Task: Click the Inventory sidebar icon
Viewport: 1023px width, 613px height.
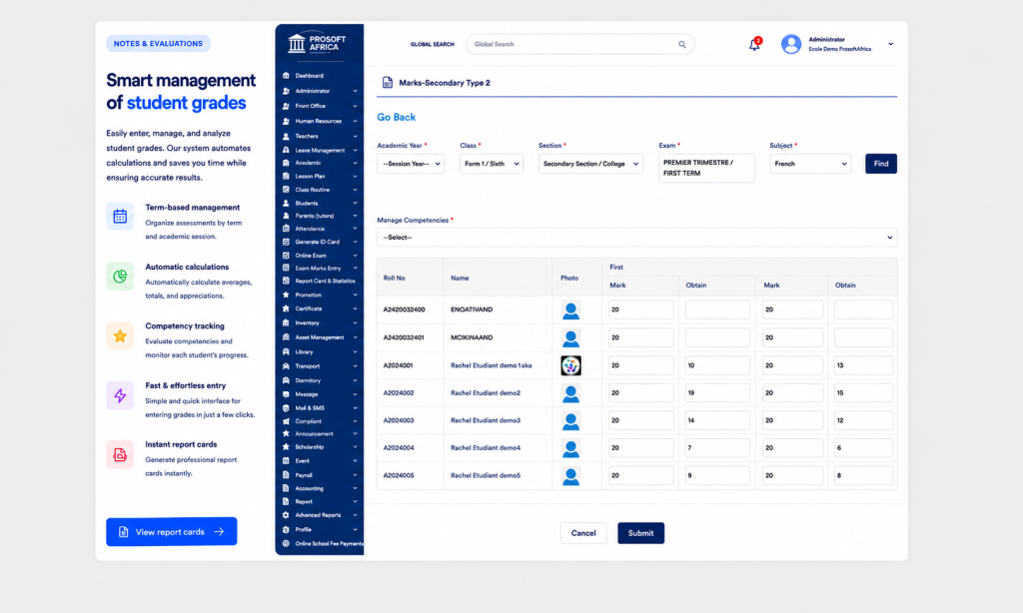Action: [x=286, y=322]
